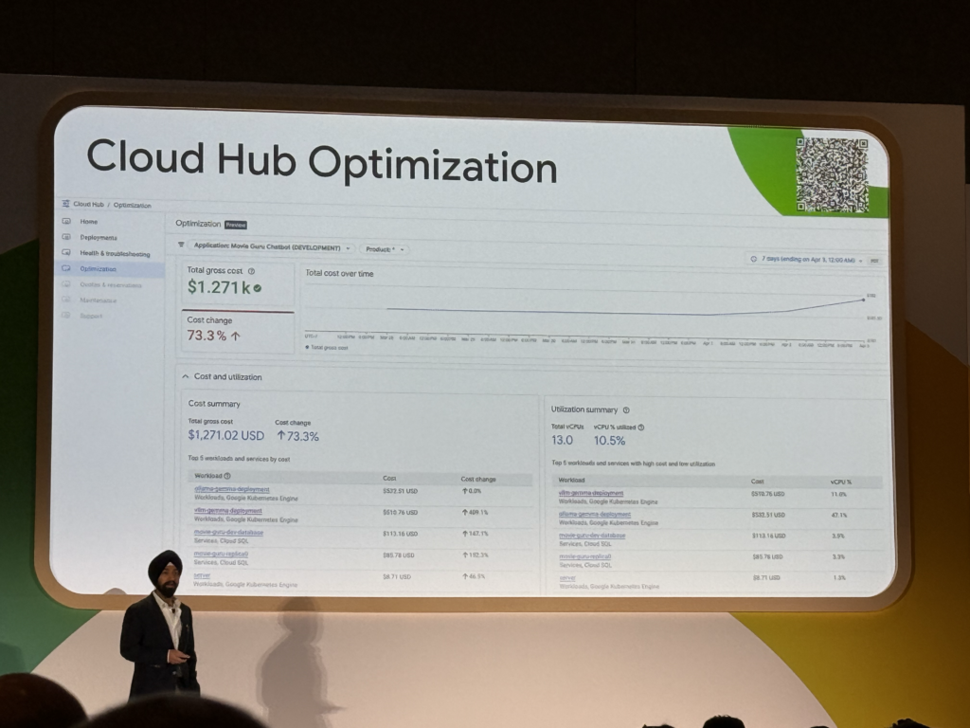Click the $1,271.02 USD total value
Viewport: 970px width, 728px height.
(x=225, y=435)
